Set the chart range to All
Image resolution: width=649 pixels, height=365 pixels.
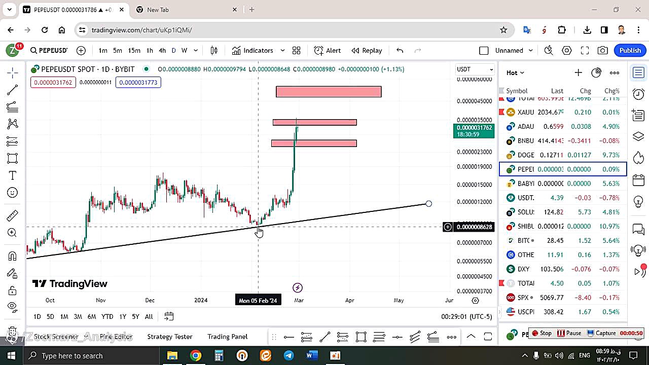pos(149,316)
